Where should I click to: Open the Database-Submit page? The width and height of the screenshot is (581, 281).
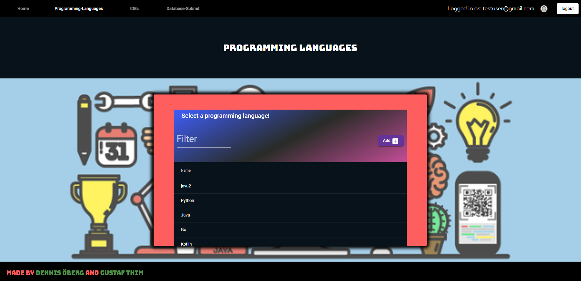click(x=182, y=8)
